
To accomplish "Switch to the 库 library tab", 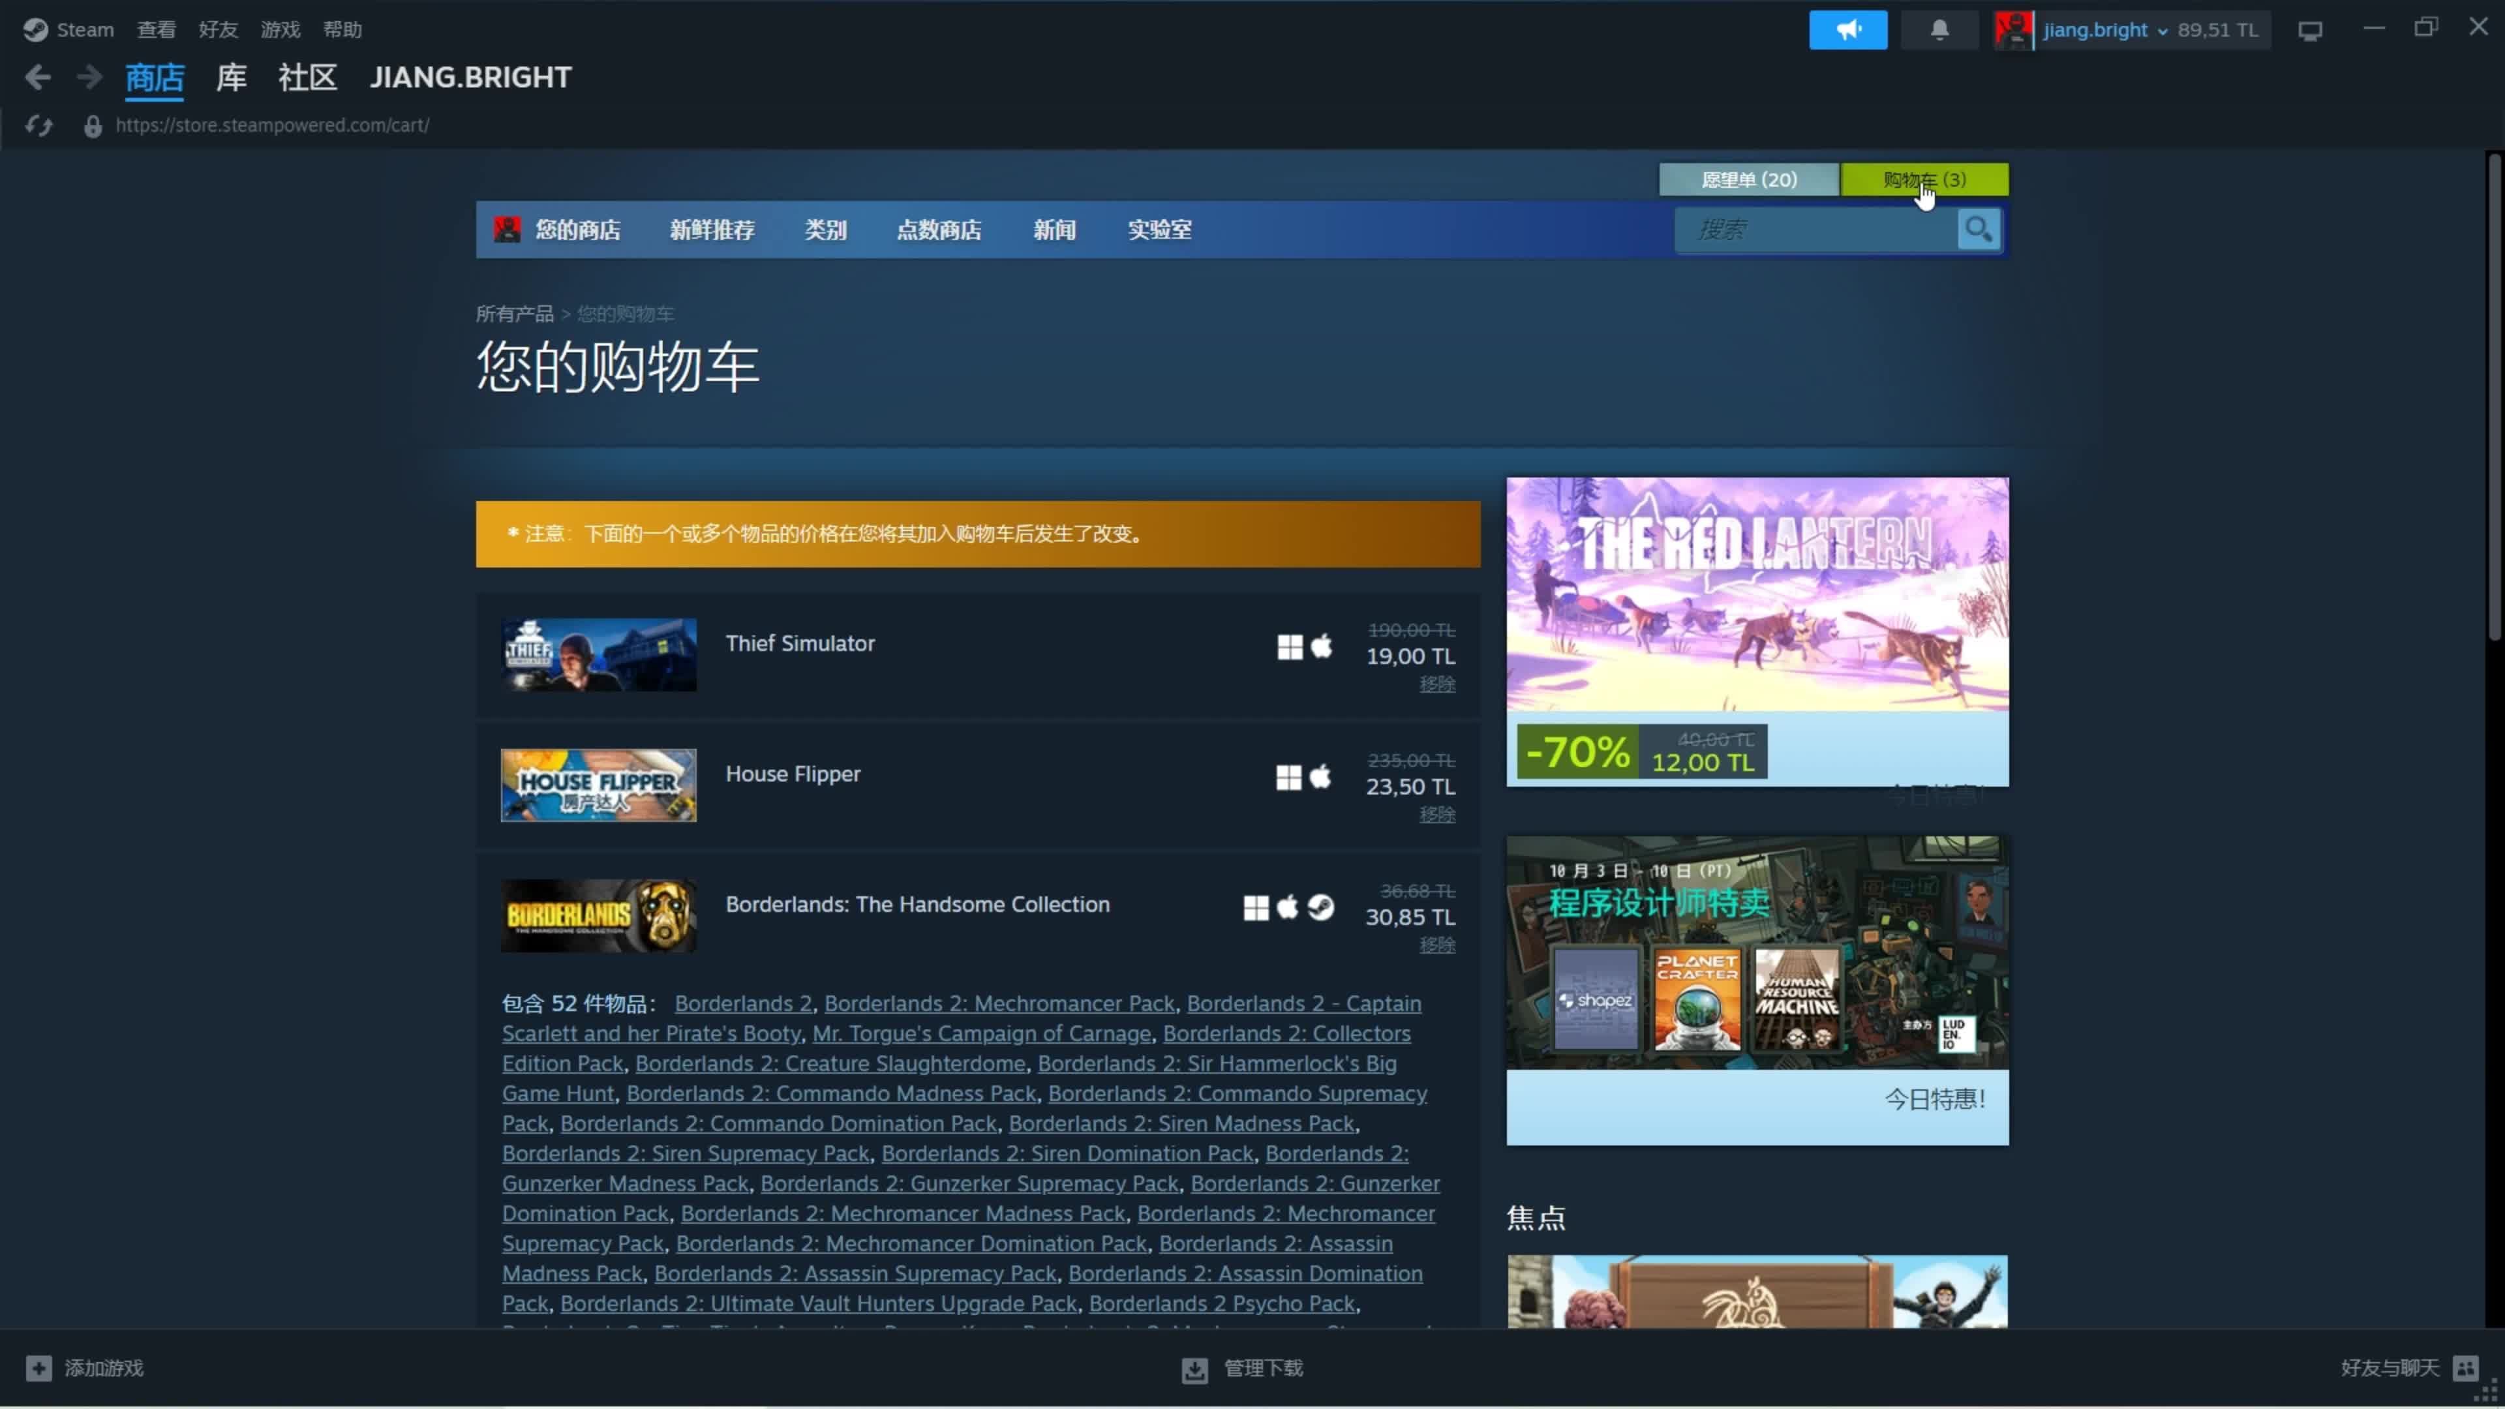I will (232, 77).
